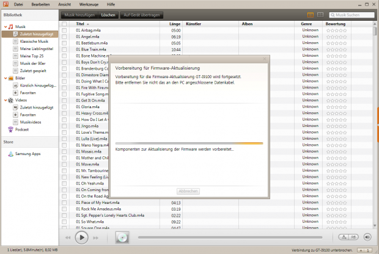Open the Bearbeiten menu
Viewport: 379px width, 254px height.
(41, 4)
